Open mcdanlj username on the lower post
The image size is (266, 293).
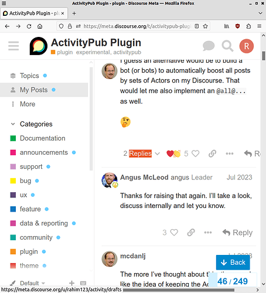[x=133, y=256]
